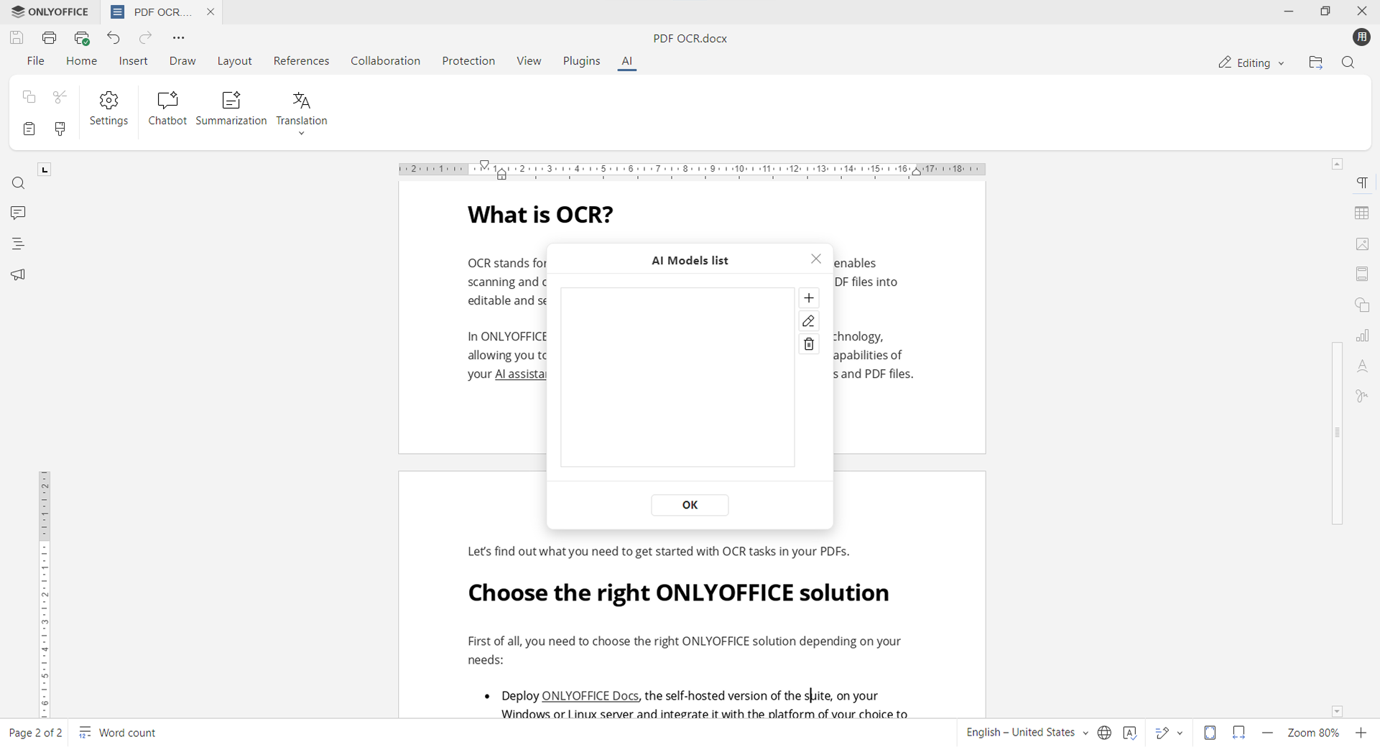
Task: Open the File menu
Action: point(36,62)
